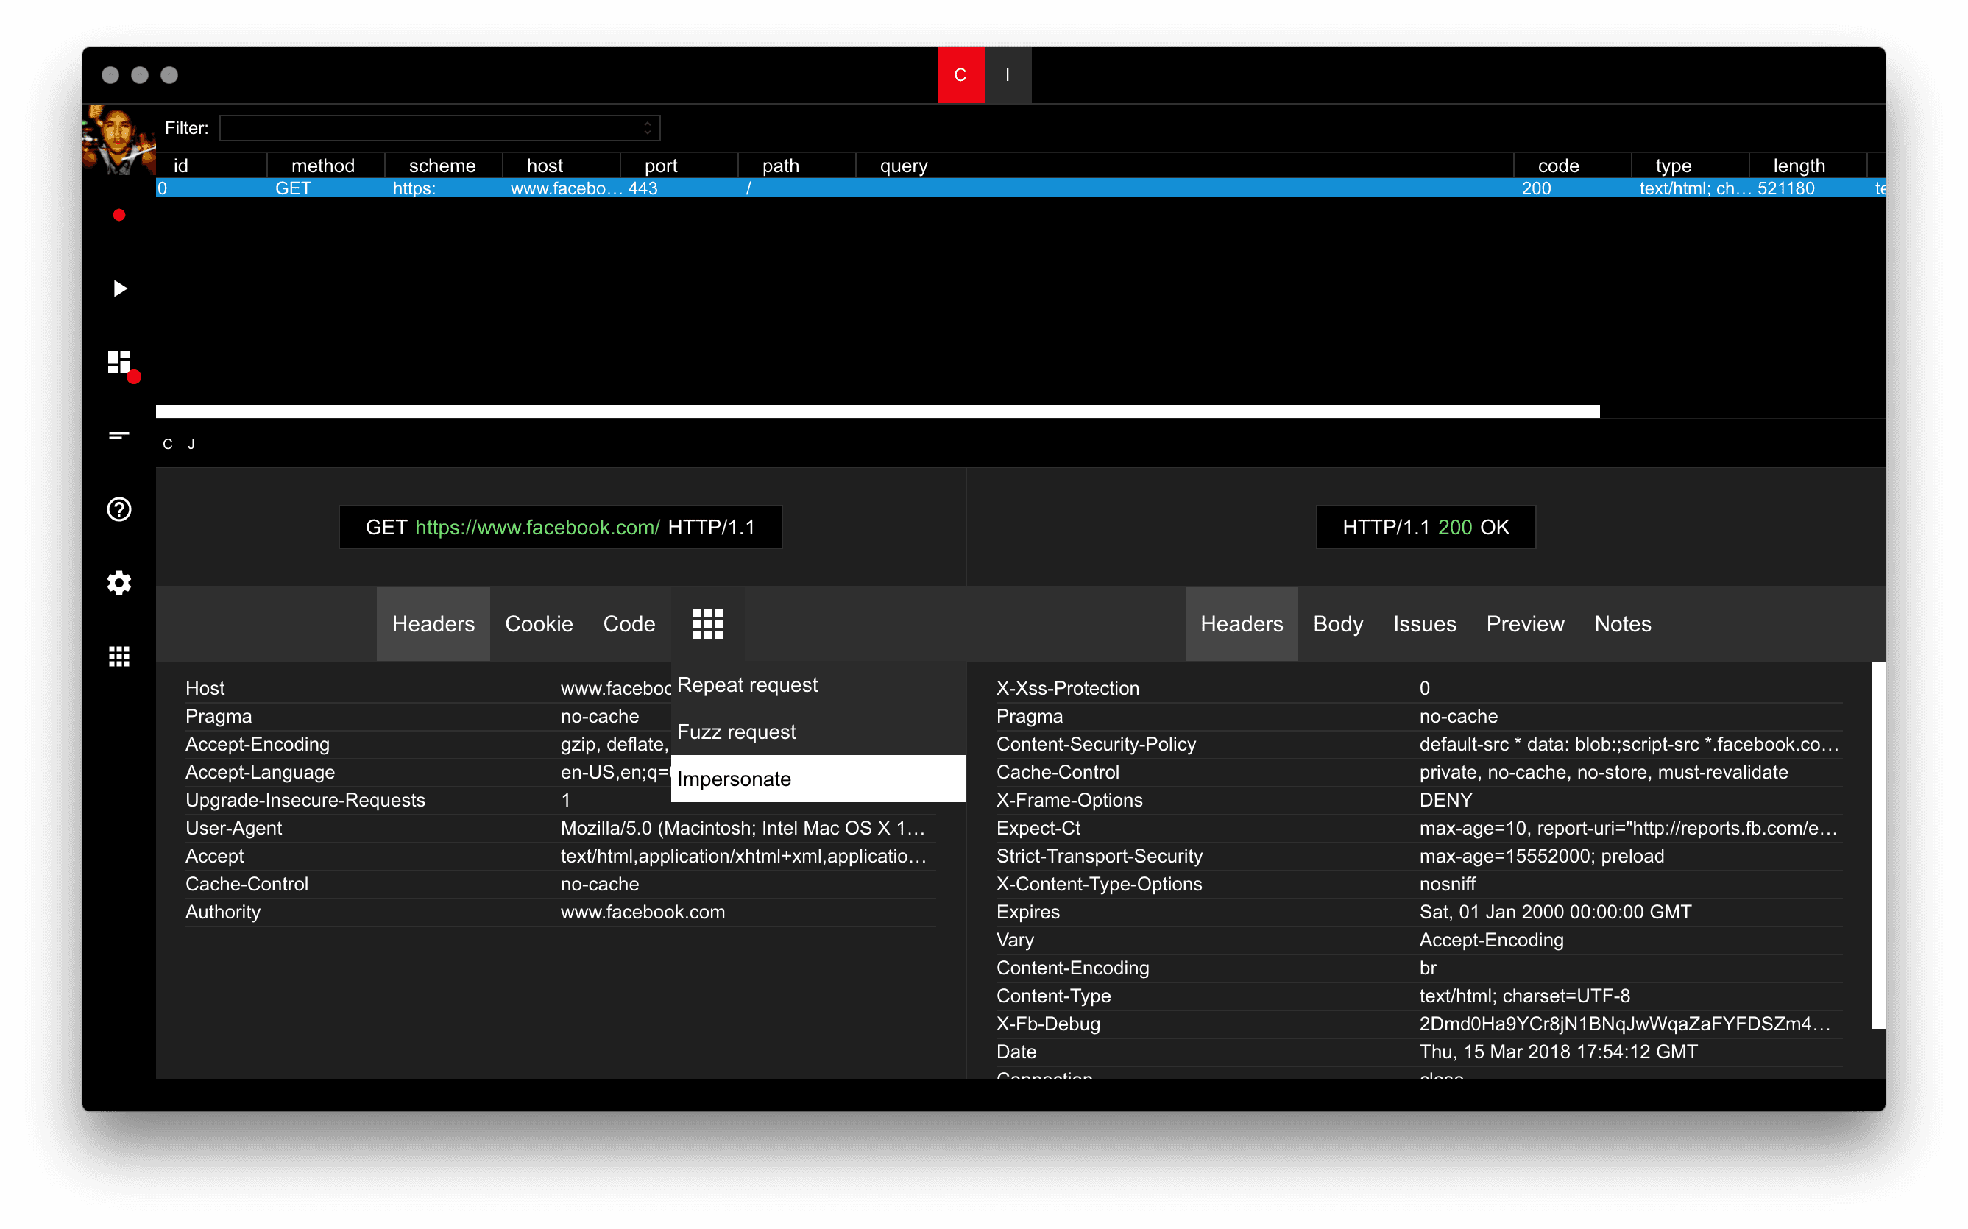1968x1229 pixels.
Task: Click the 521180 length cell
Action: point(1786,188)
